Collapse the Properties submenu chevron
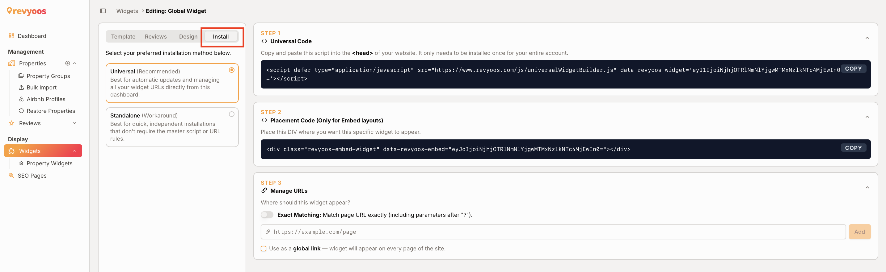 (74, 63)
